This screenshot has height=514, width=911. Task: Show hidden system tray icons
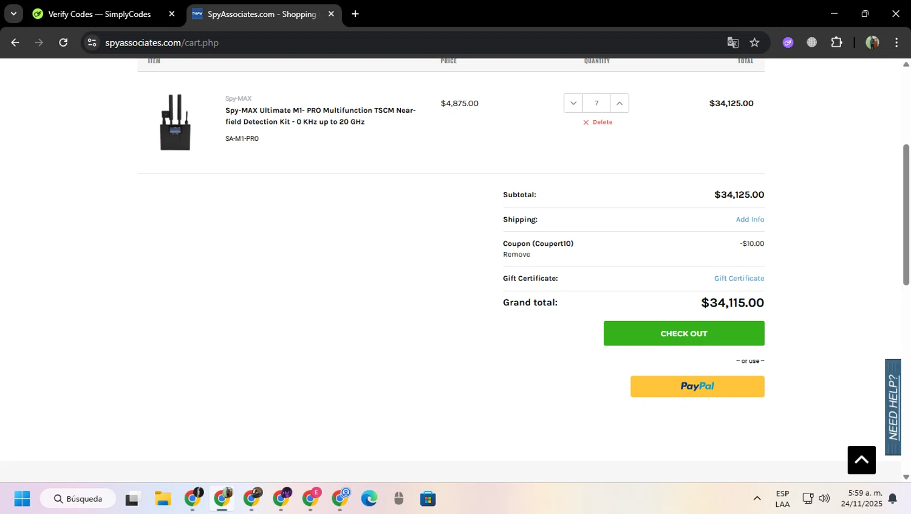(x=757, y=499)
